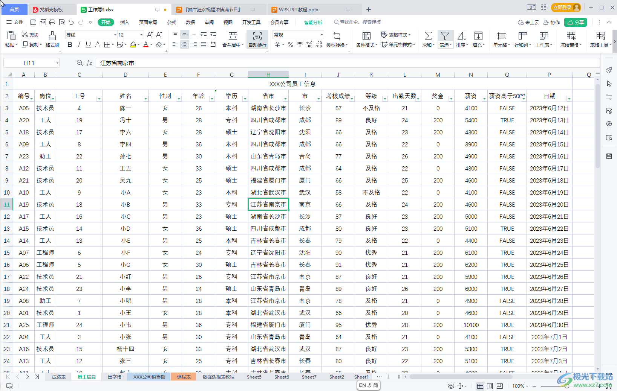This screenshot has height=391, width=617.
Task: Click the Save icon in quick access toolbar
Action: pos(33,22)
